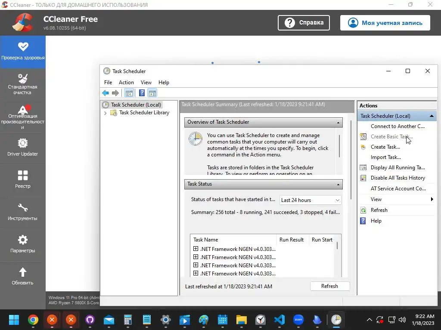
Task: Open Zoom from taskbar
Action: click(298, 320)
